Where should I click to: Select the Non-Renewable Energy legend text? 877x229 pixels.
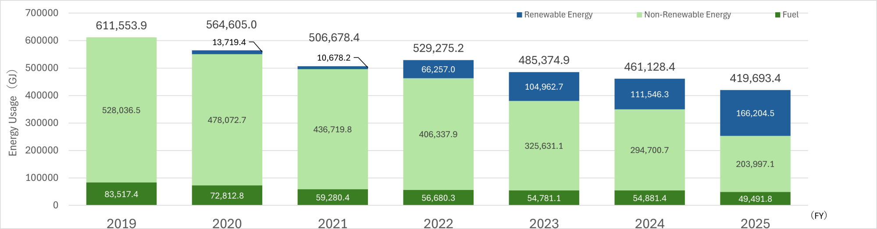tap(687, 15)
